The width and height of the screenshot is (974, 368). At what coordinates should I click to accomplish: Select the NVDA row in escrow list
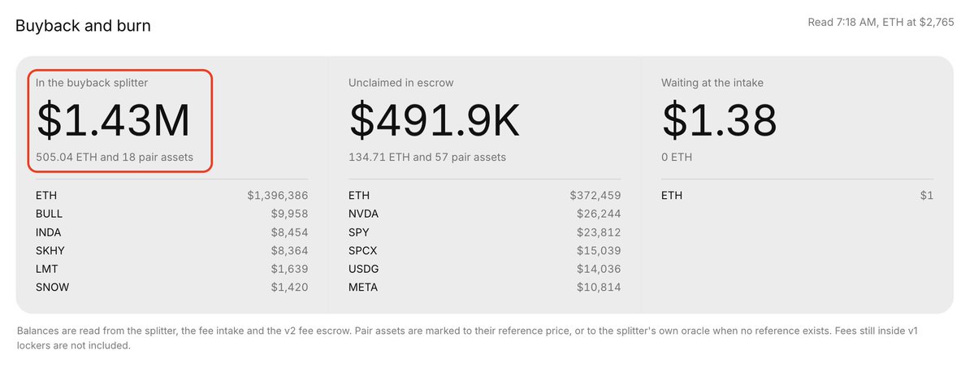(484, 214)
